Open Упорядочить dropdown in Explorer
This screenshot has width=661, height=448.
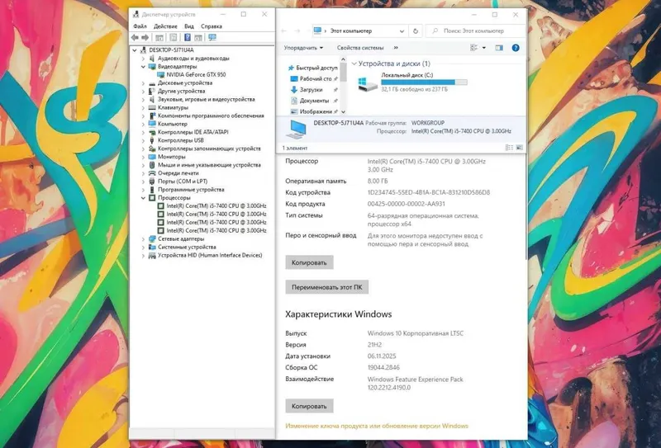pyautogui.click(x=303, y=48)
